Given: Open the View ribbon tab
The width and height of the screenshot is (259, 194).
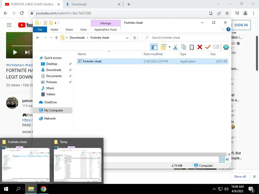Looking at the screenshot, I should [x=83, y=30].
